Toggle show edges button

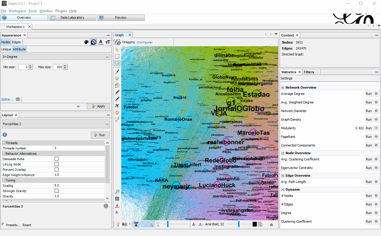[144, 224]
